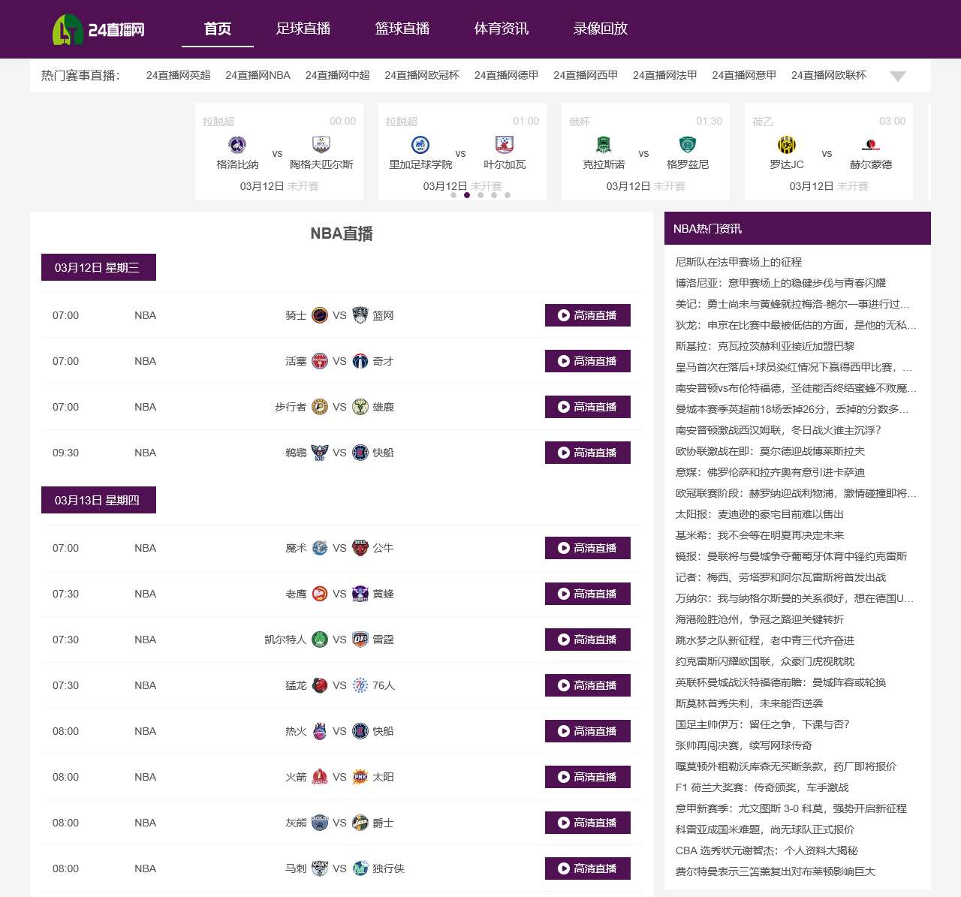Click the 克拉斯诺 club crest
The height and width of the screenshot is (897, 961).
604,144
